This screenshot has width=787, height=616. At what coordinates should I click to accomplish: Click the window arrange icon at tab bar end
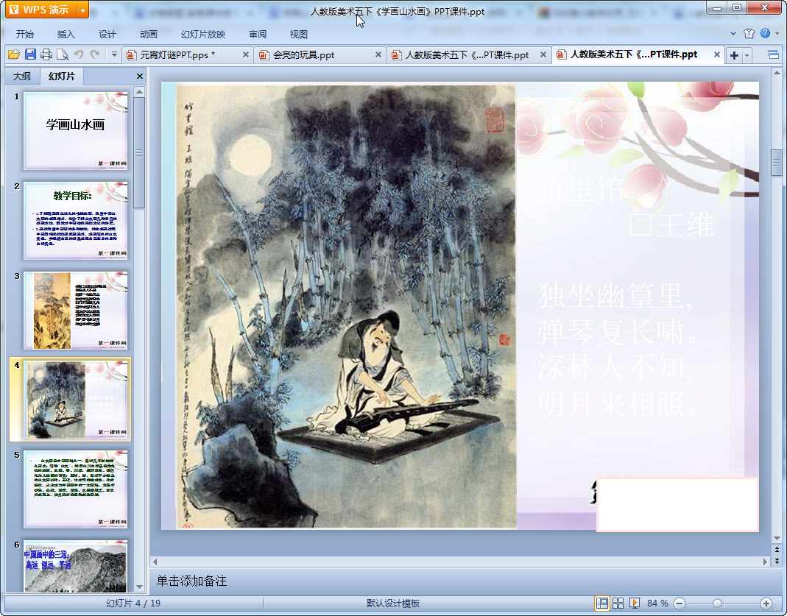coord(773,54)
